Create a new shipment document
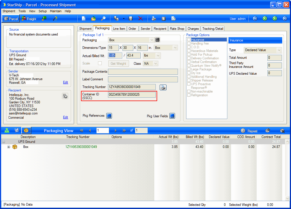Viewport: 291px width, 209px height. coord(83,18)
